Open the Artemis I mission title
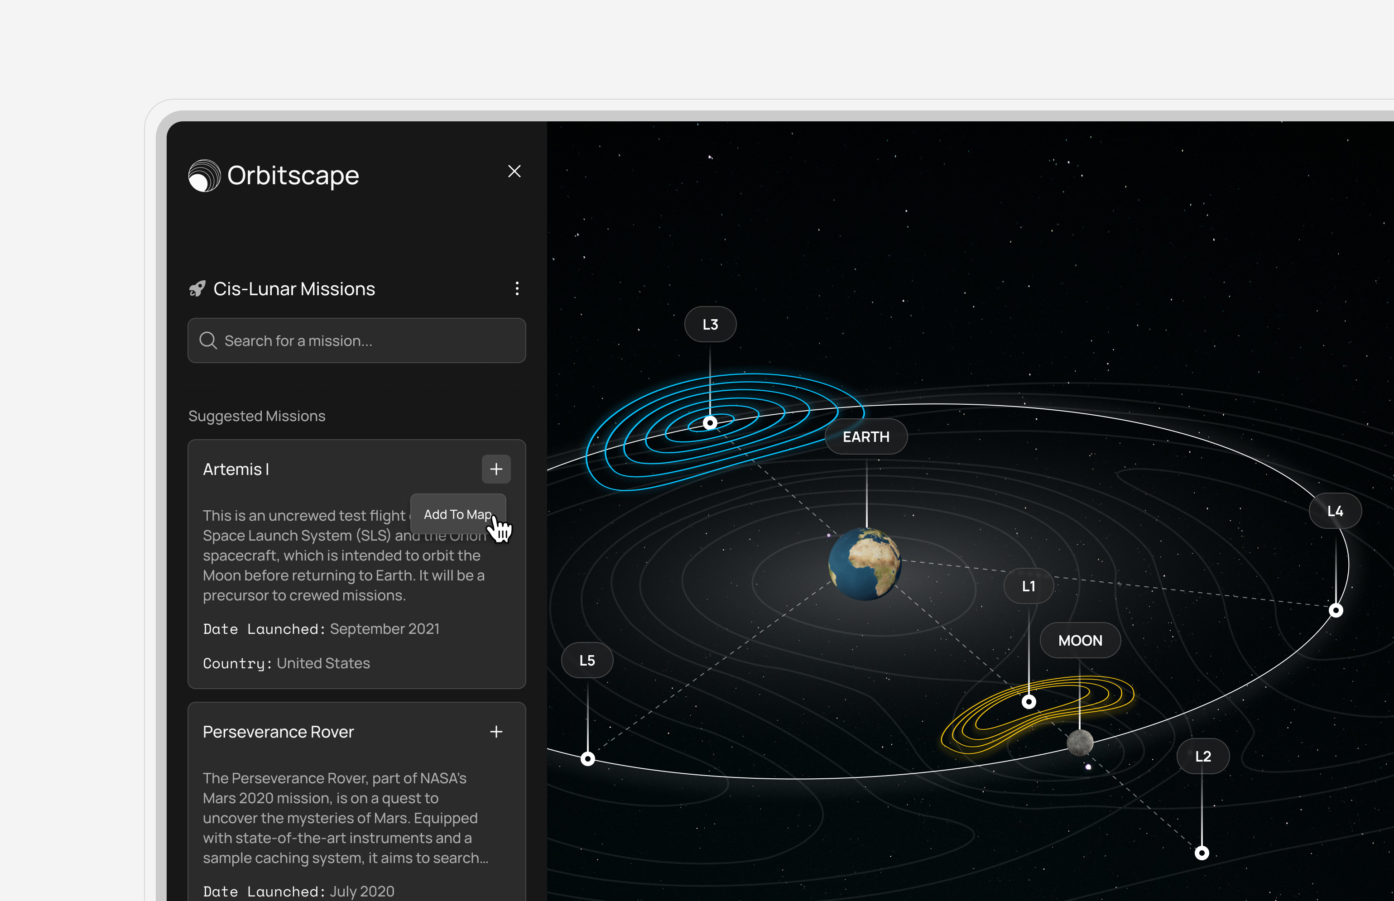 (x=236, y=469)
